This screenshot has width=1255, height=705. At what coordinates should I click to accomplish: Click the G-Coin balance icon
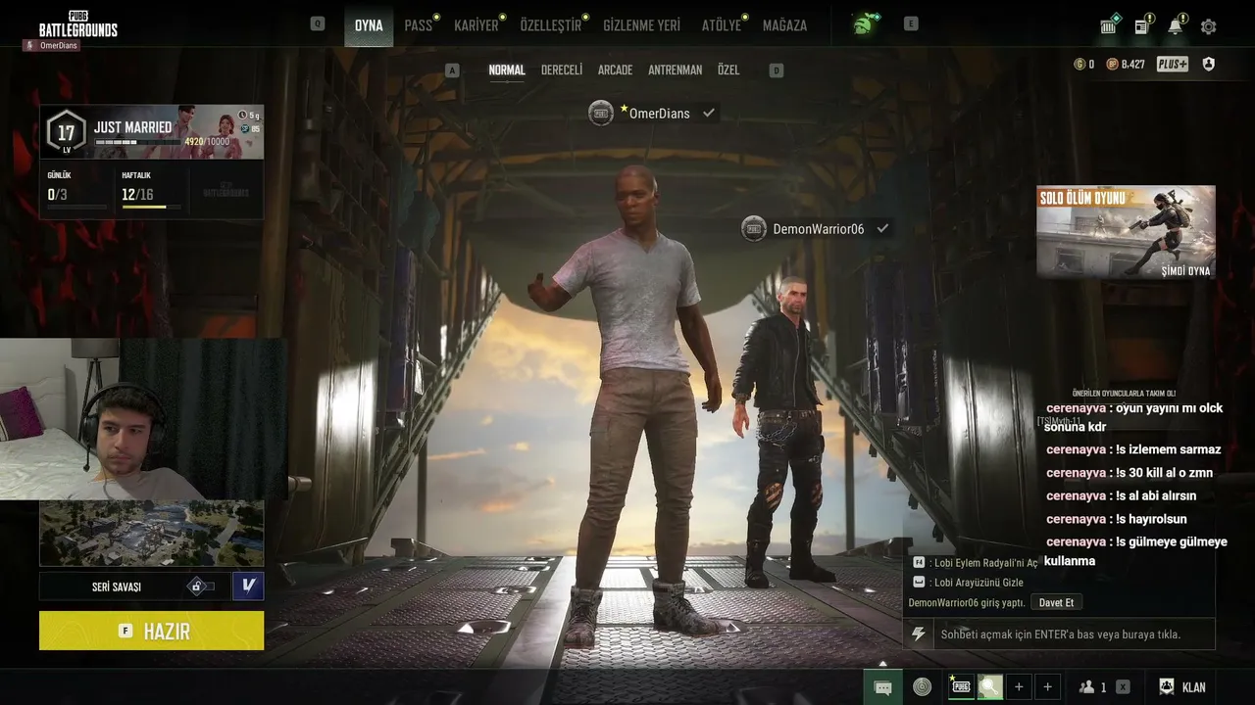coord(1079,65)
